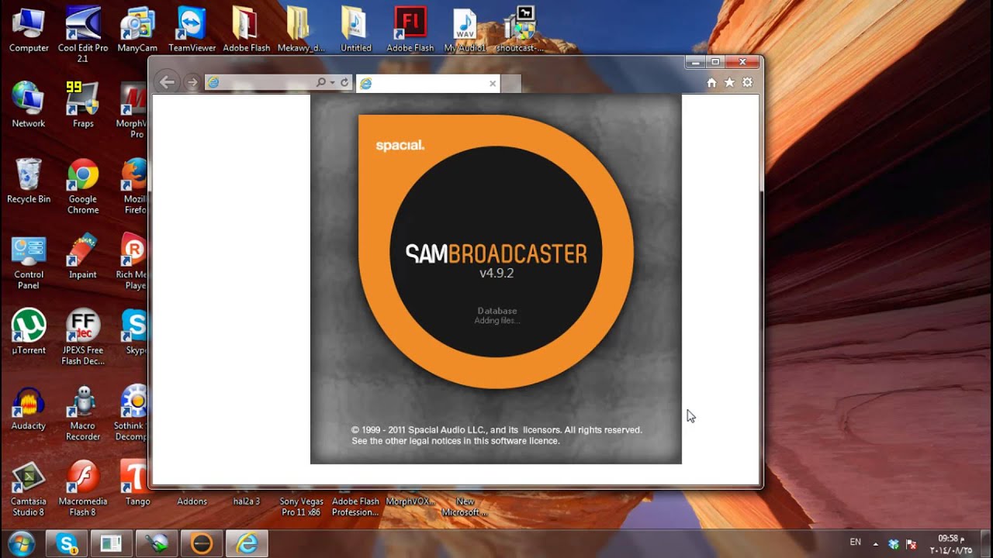Open the Addons desktop item
993x558 pixels.
pyautogui.click(x=192, y=501)
